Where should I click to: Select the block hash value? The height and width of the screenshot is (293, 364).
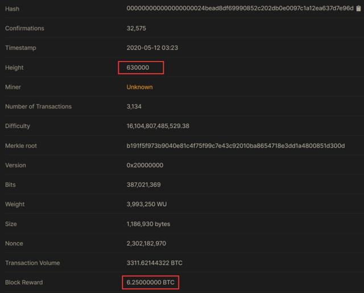point(240,9)
